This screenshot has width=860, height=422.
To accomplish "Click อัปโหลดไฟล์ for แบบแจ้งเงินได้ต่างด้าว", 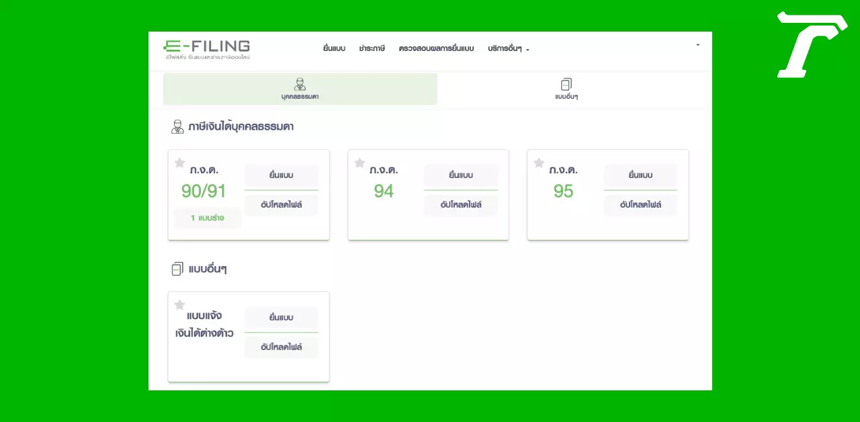I will click(281, 347).
